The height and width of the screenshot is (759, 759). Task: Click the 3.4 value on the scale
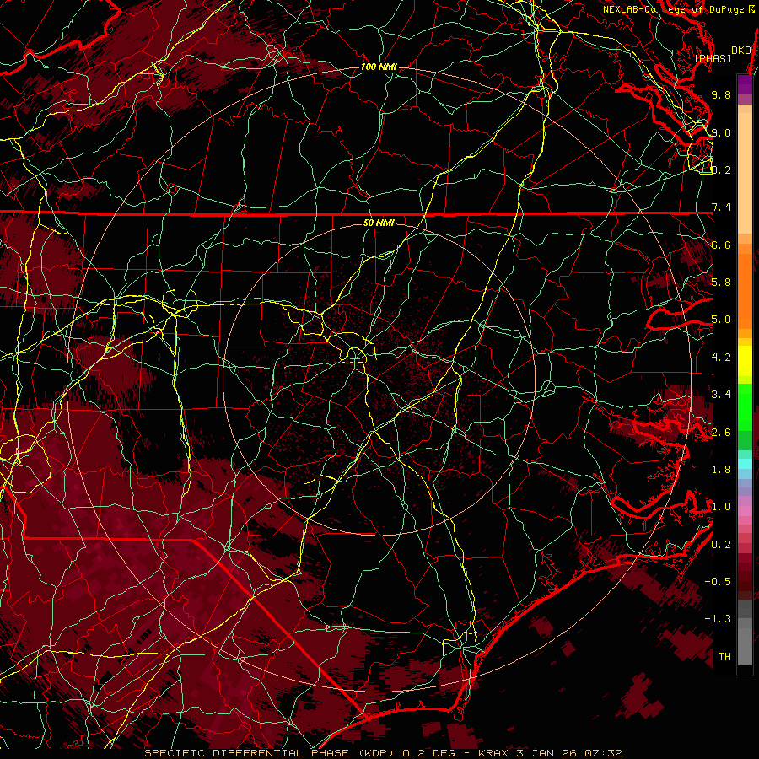coord(721,395)
